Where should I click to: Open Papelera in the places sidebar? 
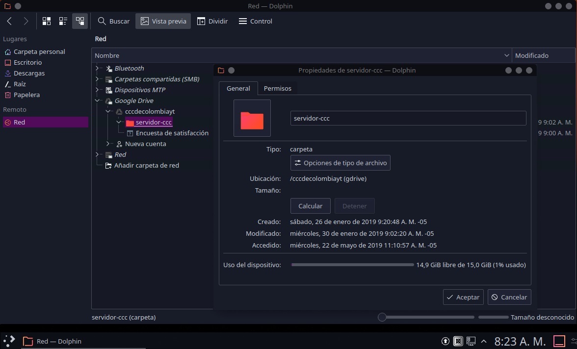[26, 95]
